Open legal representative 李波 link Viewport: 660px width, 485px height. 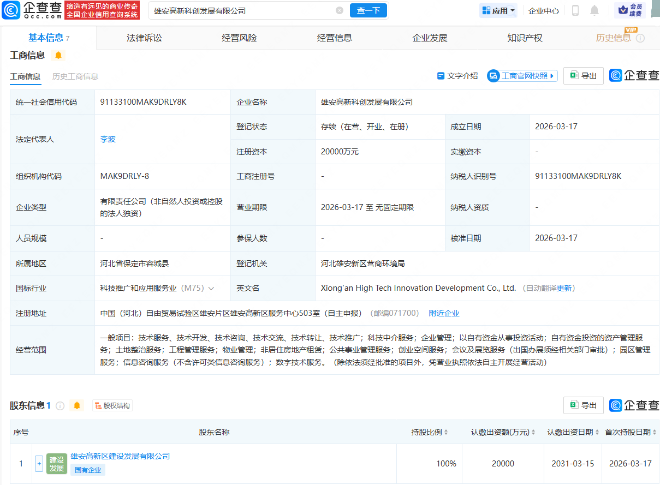108,139
